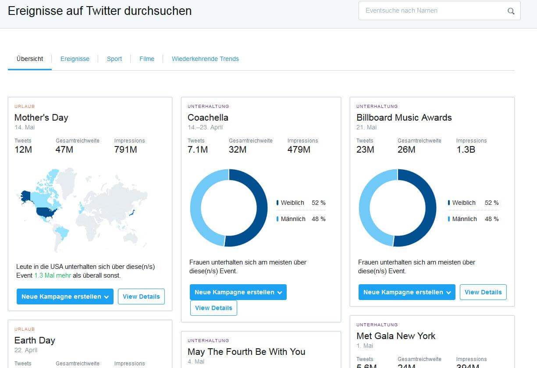Click the 26M Gesamtreichweite value
The image size is (537, 368).
click(406, 150)
